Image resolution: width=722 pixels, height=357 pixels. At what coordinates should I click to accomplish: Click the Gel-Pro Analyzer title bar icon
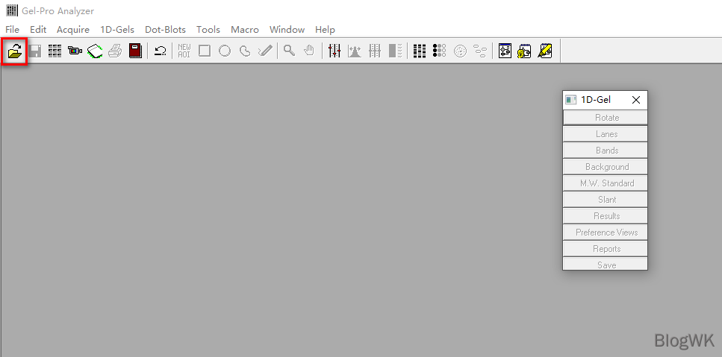pyautogui.click(x=11, y=10)
